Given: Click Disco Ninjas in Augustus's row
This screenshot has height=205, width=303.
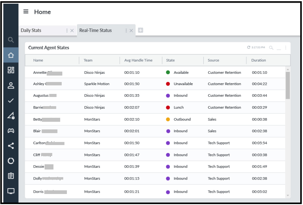Looking at the screenshot, I should pos(94,95).
